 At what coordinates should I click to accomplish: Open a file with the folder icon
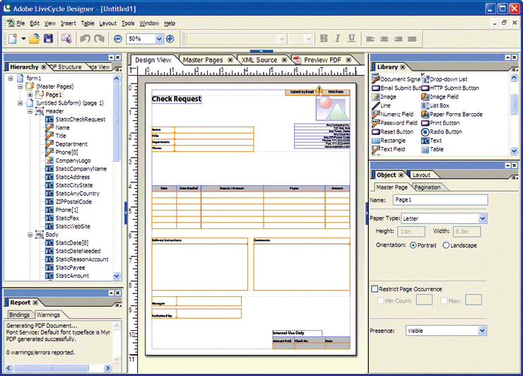[34, 39]
